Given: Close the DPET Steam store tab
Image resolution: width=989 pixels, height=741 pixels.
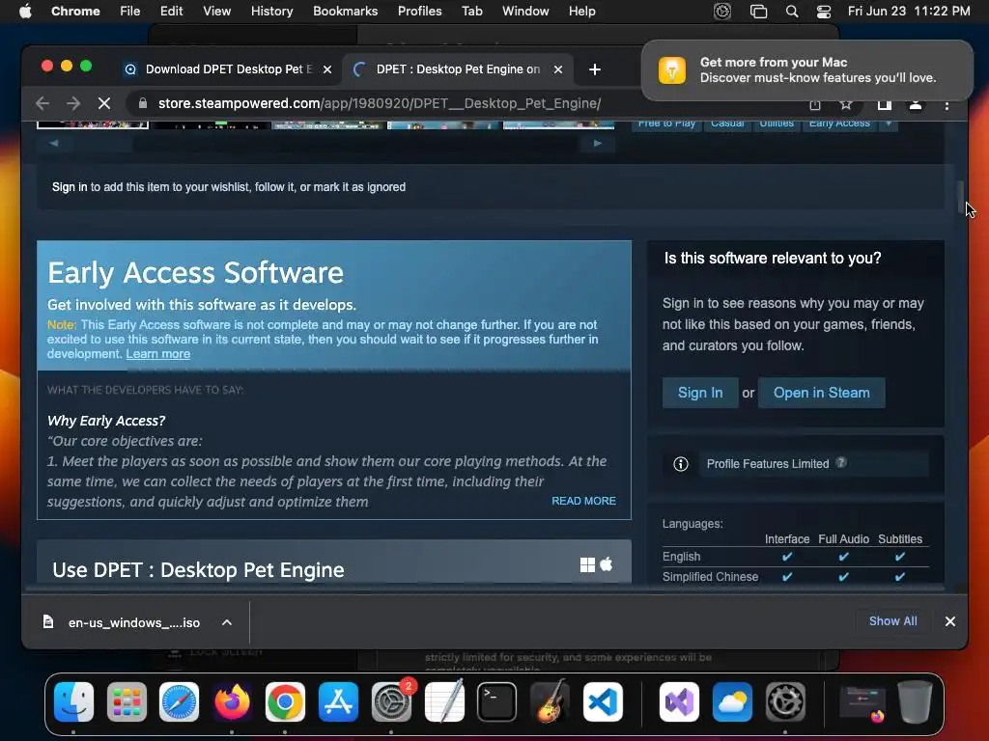Looking at the screenshot, I should click(558, 69).
